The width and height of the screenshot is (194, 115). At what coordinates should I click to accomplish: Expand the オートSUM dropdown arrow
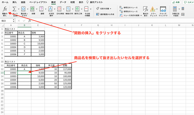coord(19,9)
